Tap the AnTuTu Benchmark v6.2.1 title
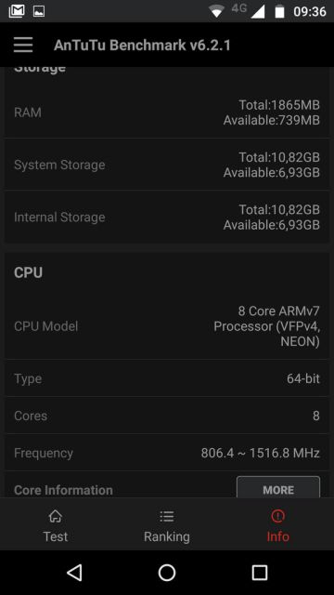Viewport: 334px width, 595px height. coord(142,46)
